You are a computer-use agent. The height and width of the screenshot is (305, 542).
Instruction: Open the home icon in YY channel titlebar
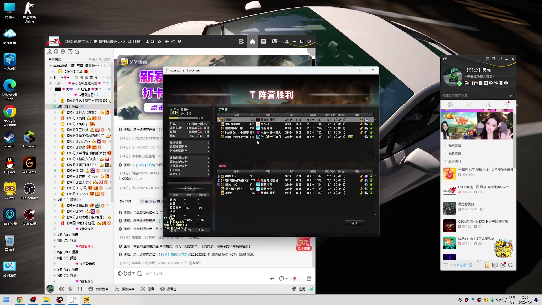pyautogui.click(x=252, y=42)
